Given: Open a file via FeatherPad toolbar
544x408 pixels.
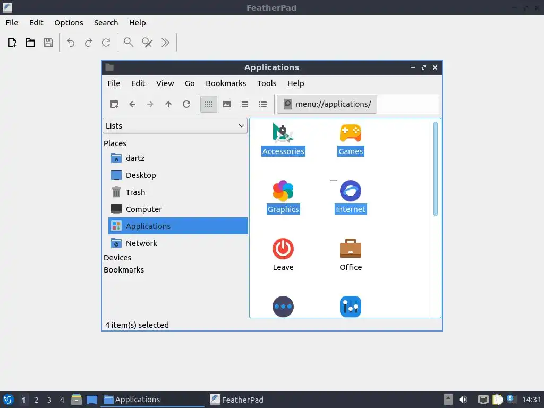Looking at the screenshot, I should 30,42.
